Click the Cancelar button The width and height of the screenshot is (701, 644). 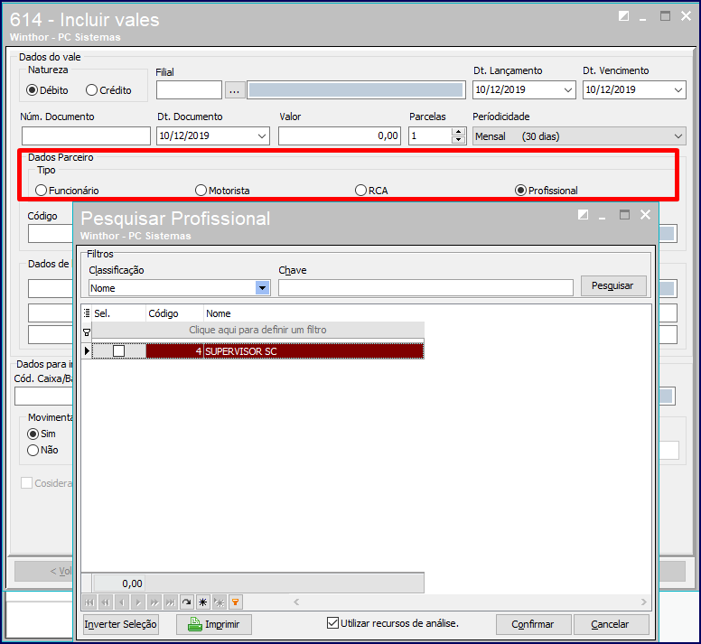[x=612, y=624]
